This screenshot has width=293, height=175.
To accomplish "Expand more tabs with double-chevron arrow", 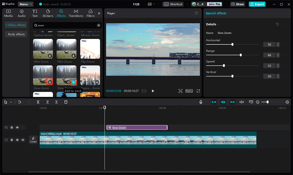I will (x=99, y=13).
